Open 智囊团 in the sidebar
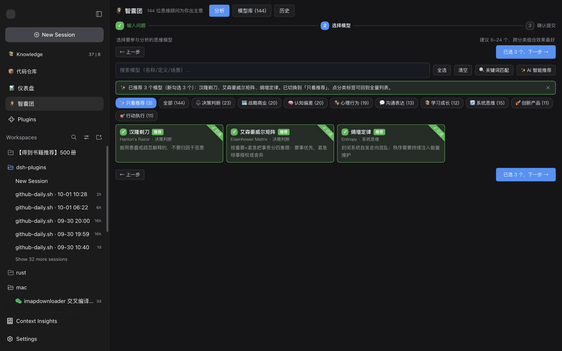The height and width of the screenshot is (351, 562). coord(54,104)
